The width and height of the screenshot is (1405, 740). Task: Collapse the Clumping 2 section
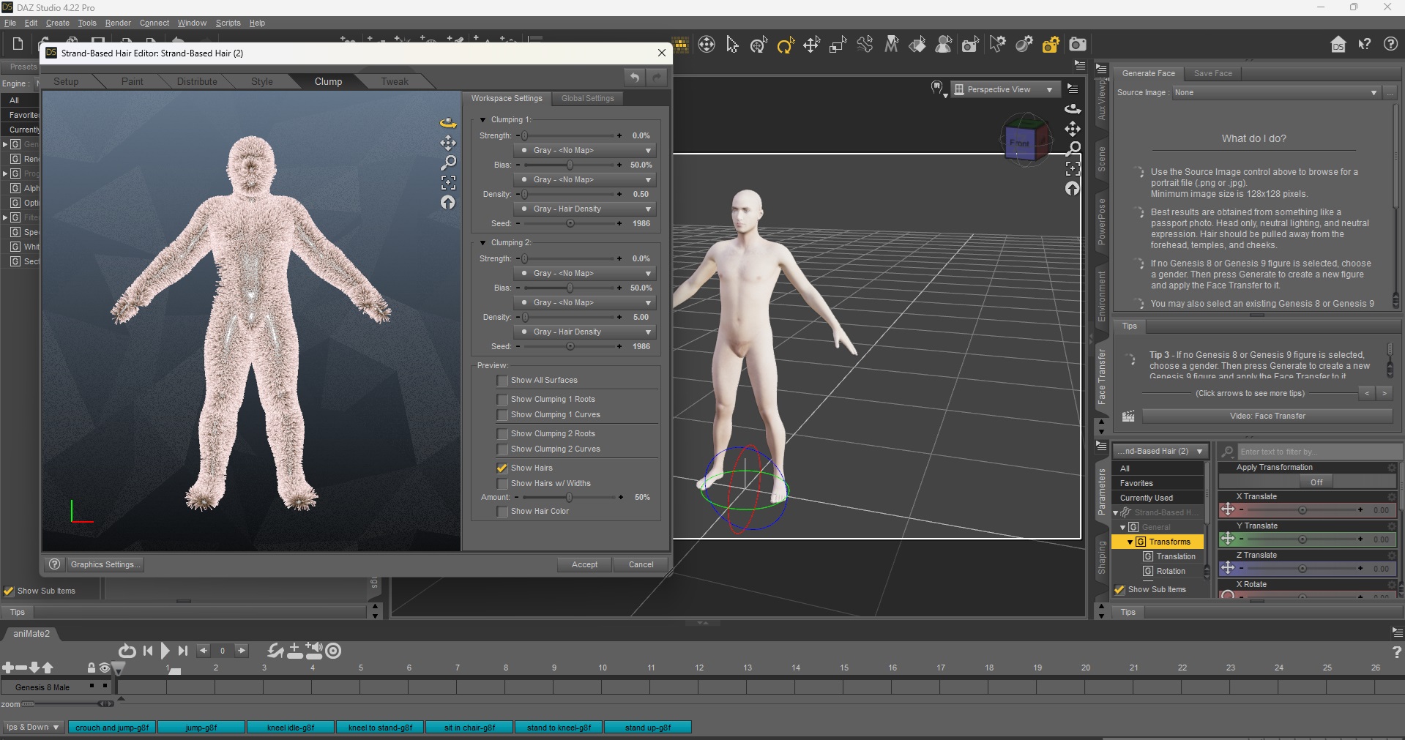tap(482, 242)
